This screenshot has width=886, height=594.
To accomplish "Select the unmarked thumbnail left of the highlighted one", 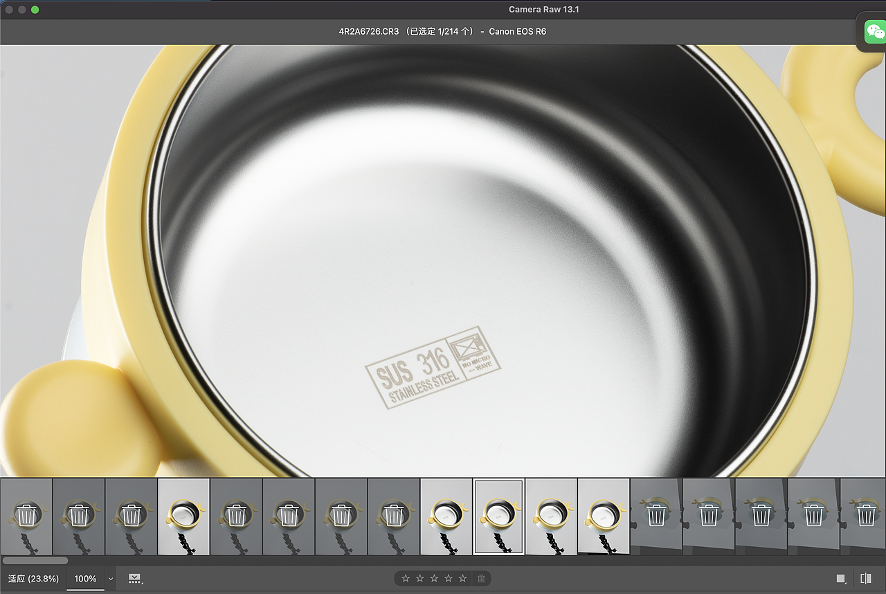I will click(446, 516).
